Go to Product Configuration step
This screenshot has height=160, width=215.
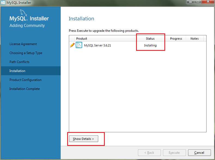click(25, 80)
